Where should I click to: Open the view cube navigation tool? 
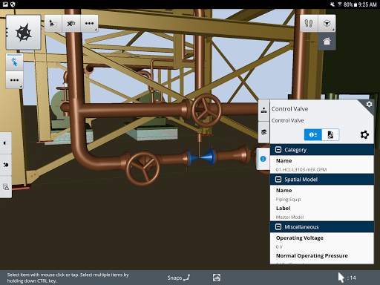click(327, 23)
